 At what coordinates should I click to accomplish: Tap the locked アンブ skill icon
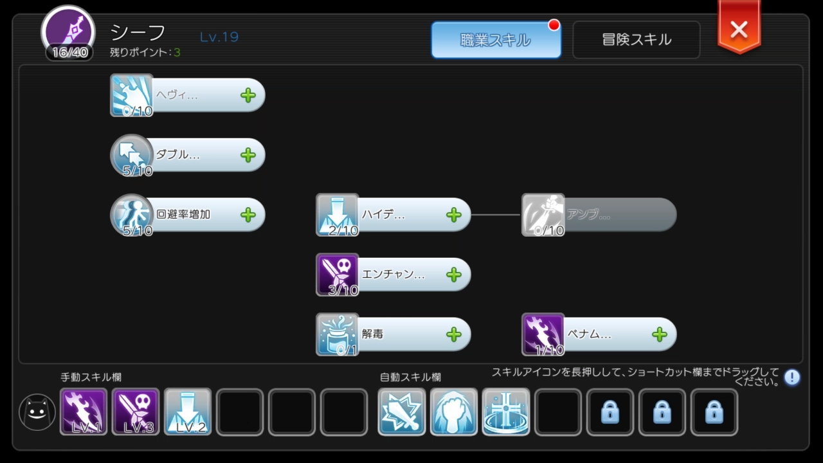pyautogui.click(x=543, y=215)
